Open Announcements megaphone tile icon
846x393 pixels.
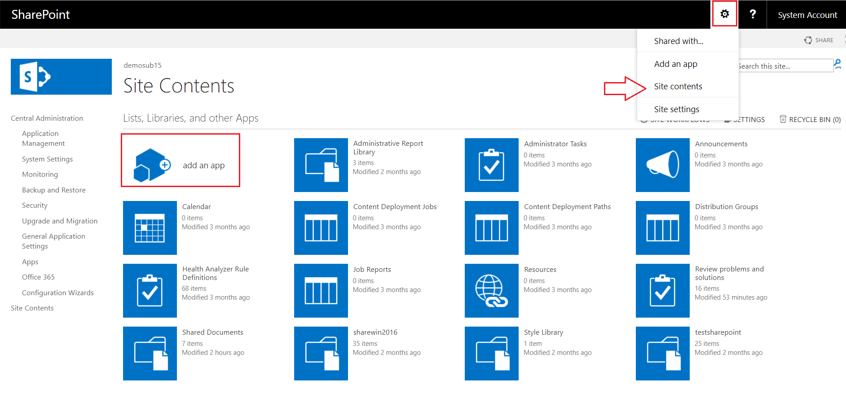(x=663, y=165)
